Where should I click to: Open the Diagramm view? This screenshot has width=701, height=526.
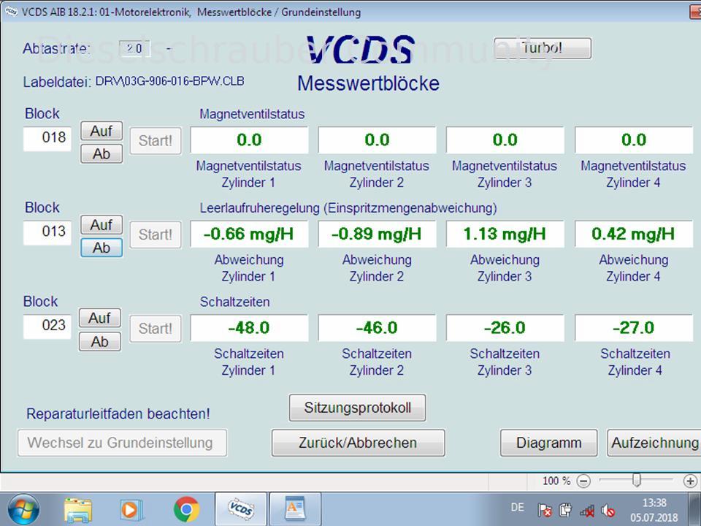pos(549,443)
